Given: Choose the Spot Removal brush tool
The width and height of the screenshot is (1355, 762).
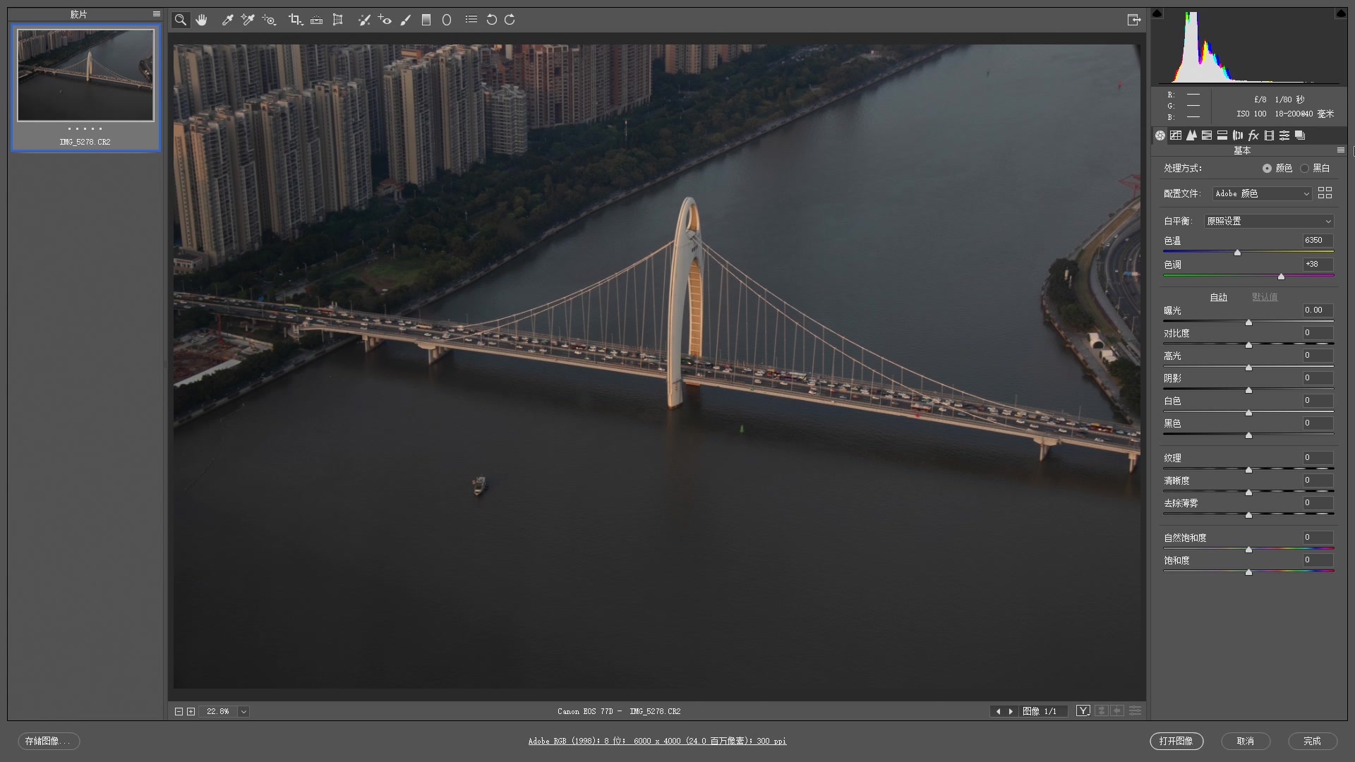Looking at the screenshot, I should coord(363,20).
